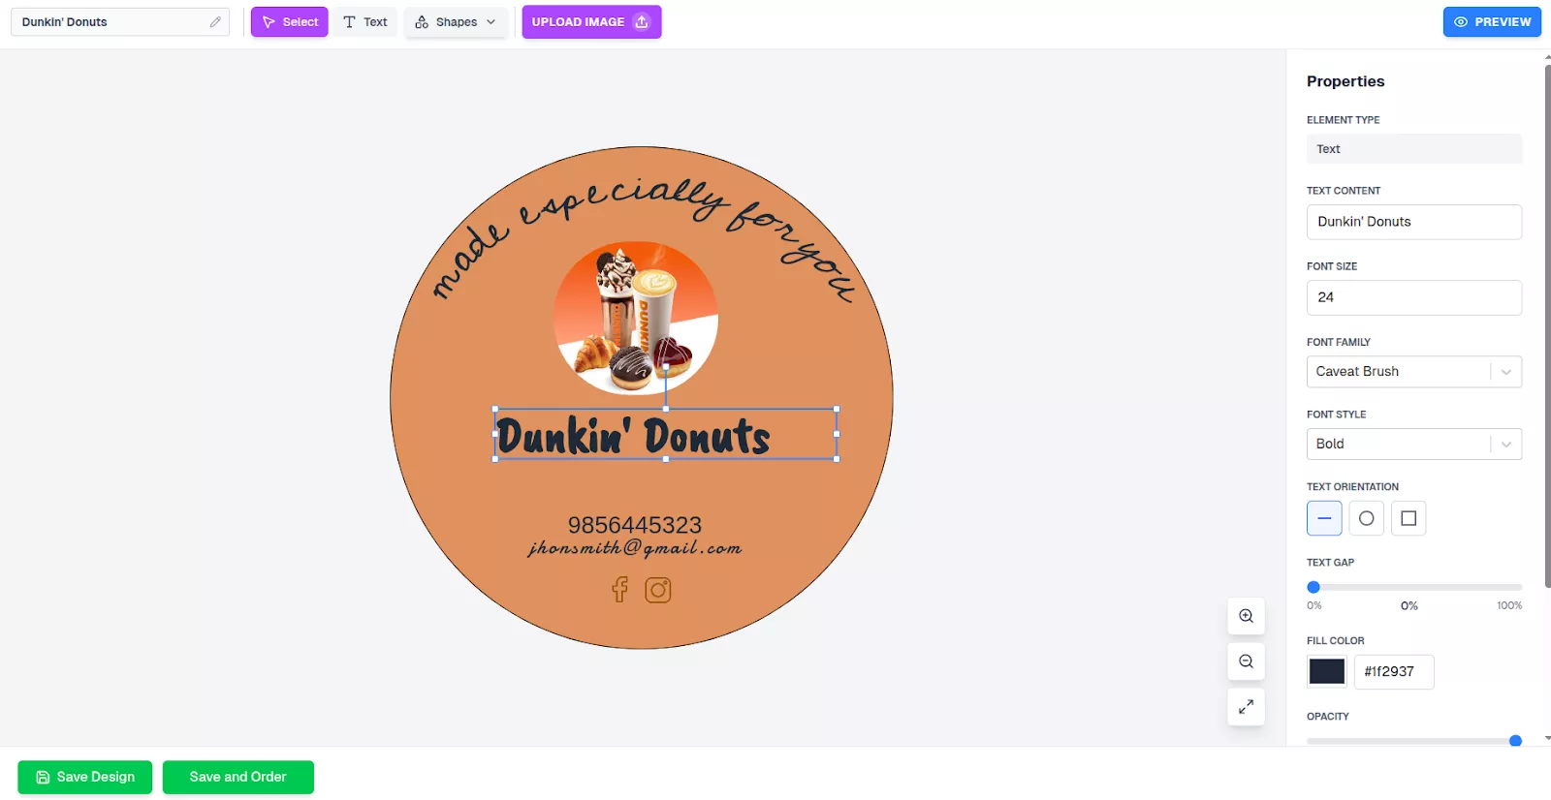The width and height of the screenshot is (1551, 800).
Task: Click the Instagram icon on the sticker
Action: 658,590
